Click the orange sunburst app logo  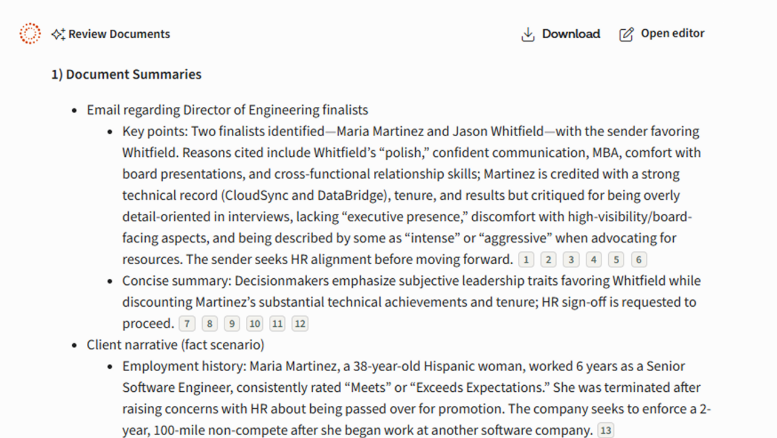coord(30,34)
